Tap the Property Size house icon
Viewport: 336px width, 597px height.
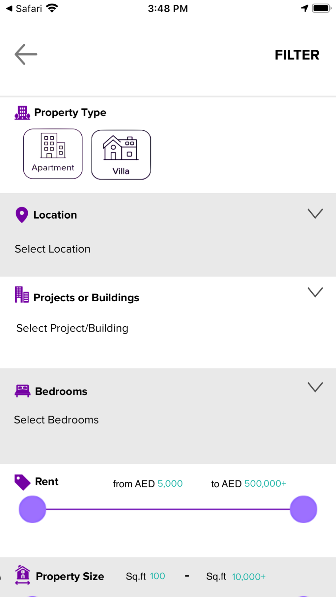pos(23,575)
